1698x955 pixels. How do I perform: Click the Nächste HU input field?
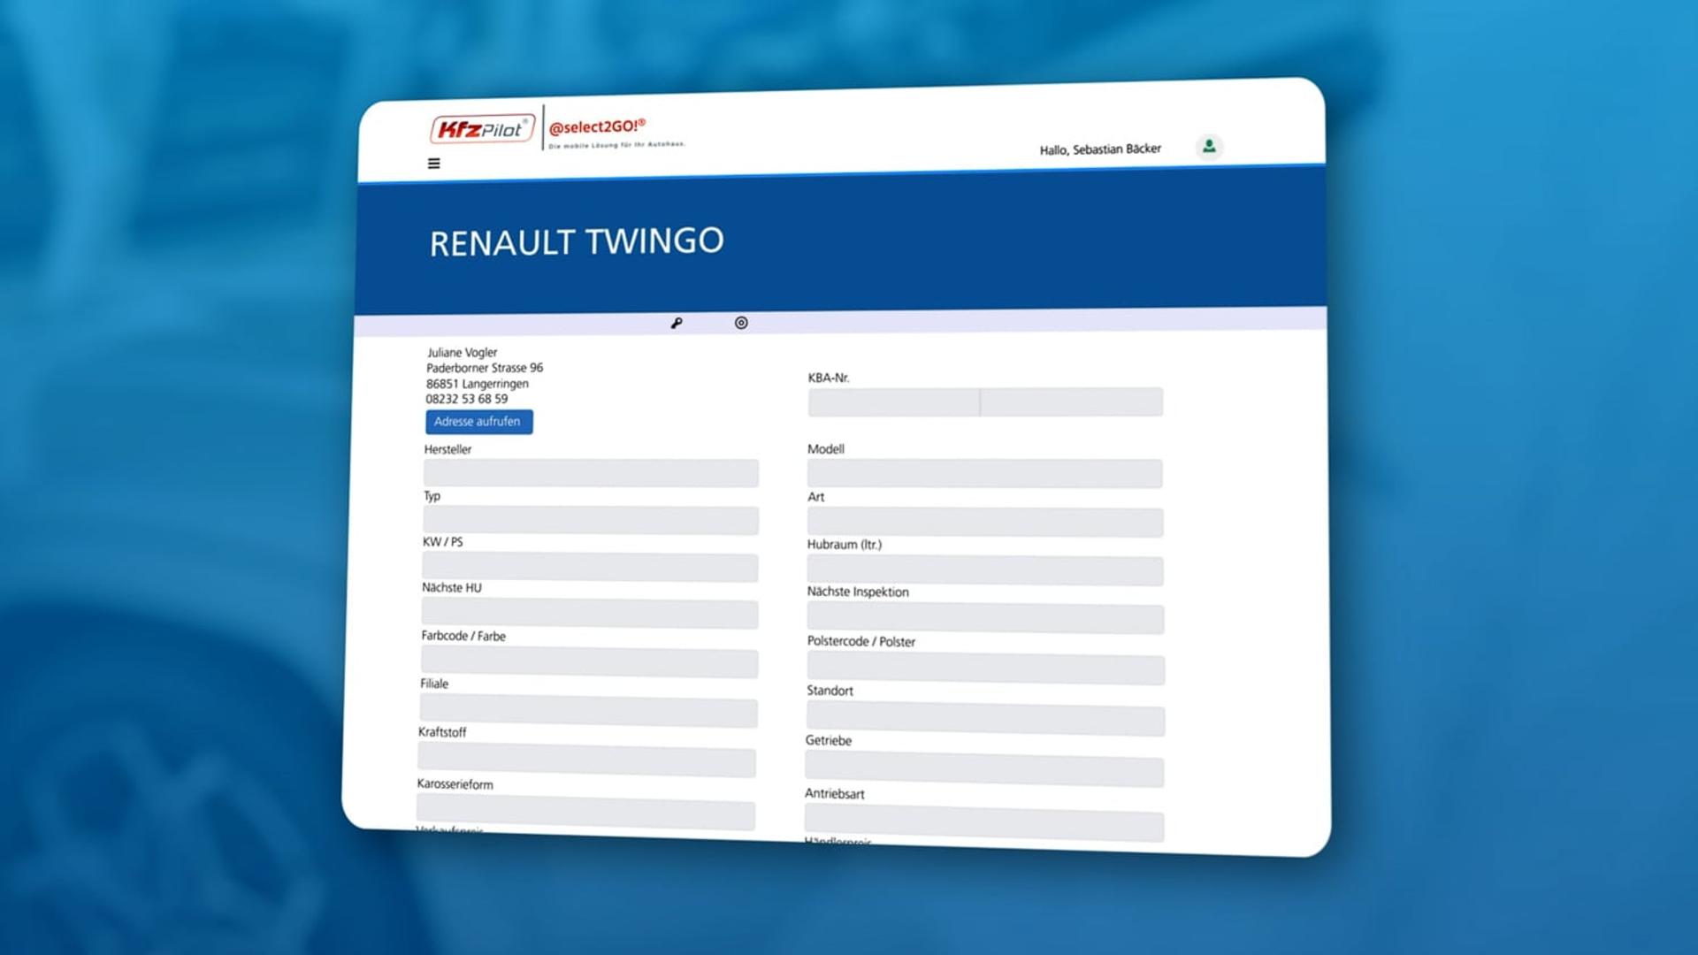(589, 614)
